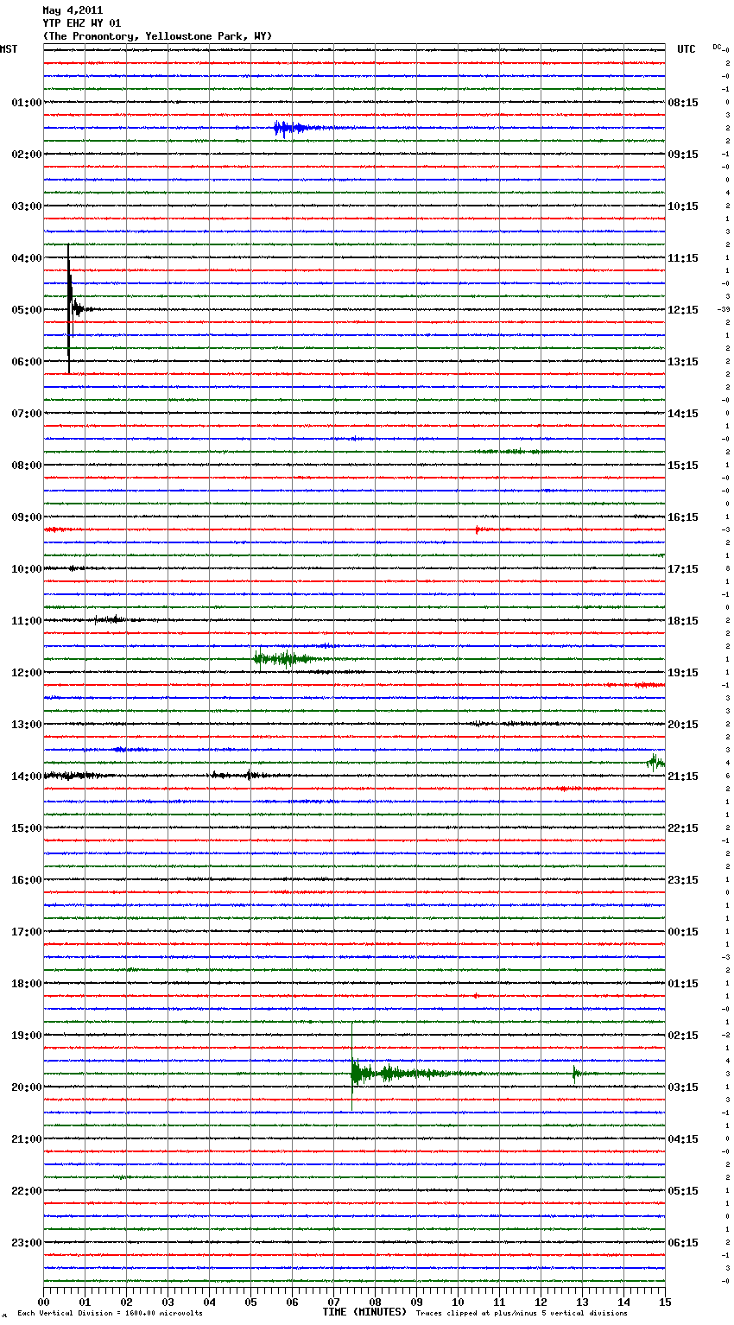Screen dimensions: 734x1325
Task: Click the -39 DC offset value
Action: [x=723, y=310]
